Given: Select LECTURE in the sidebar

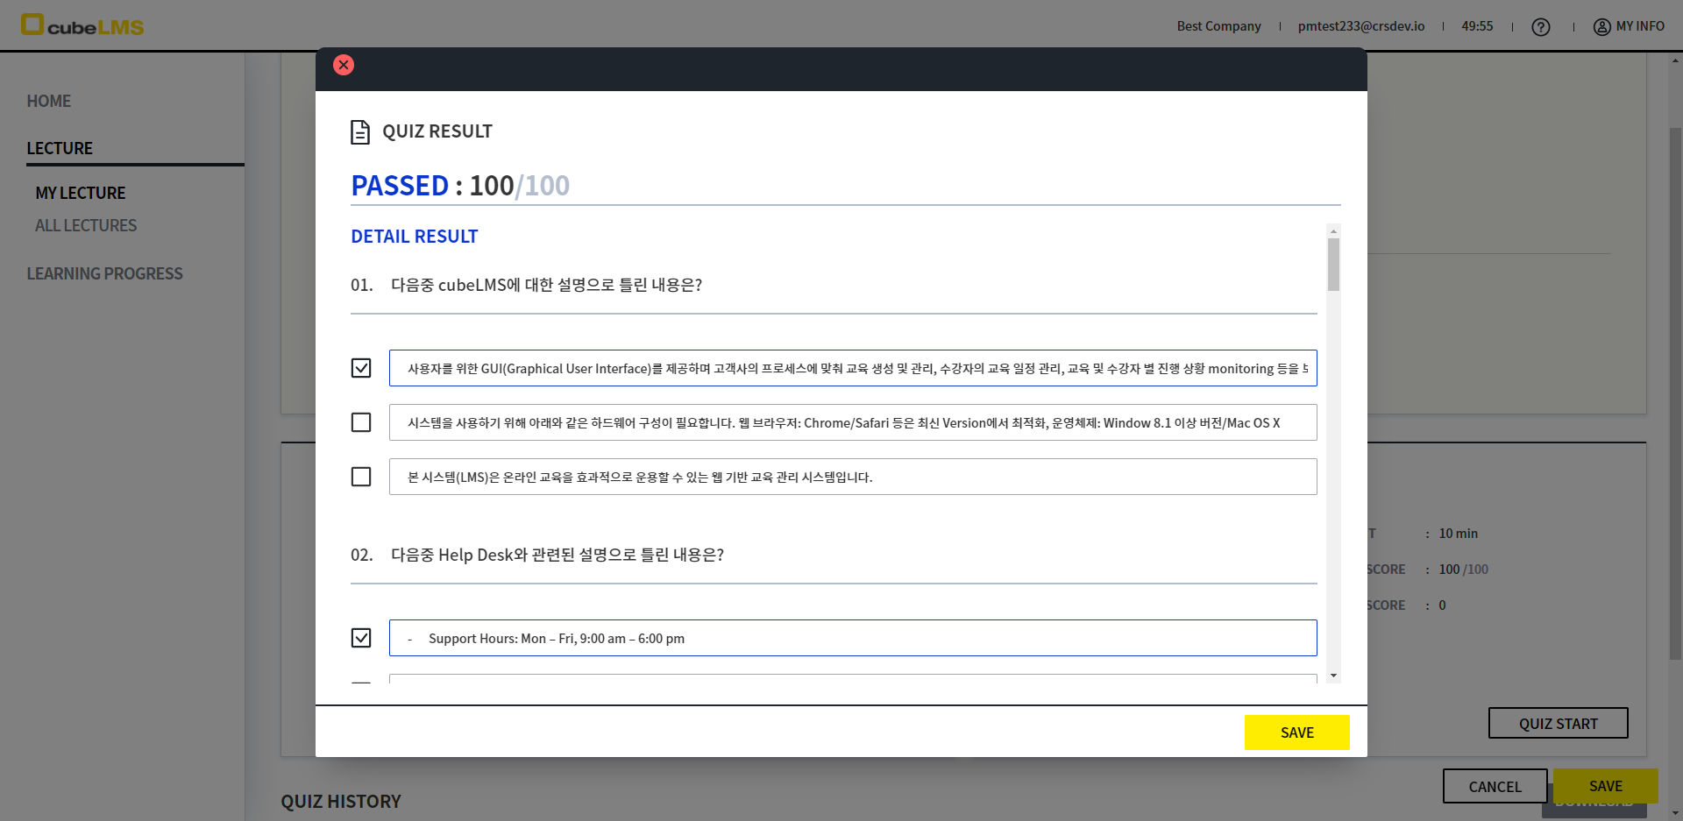Looking at the screenshot, I should 60,148.
